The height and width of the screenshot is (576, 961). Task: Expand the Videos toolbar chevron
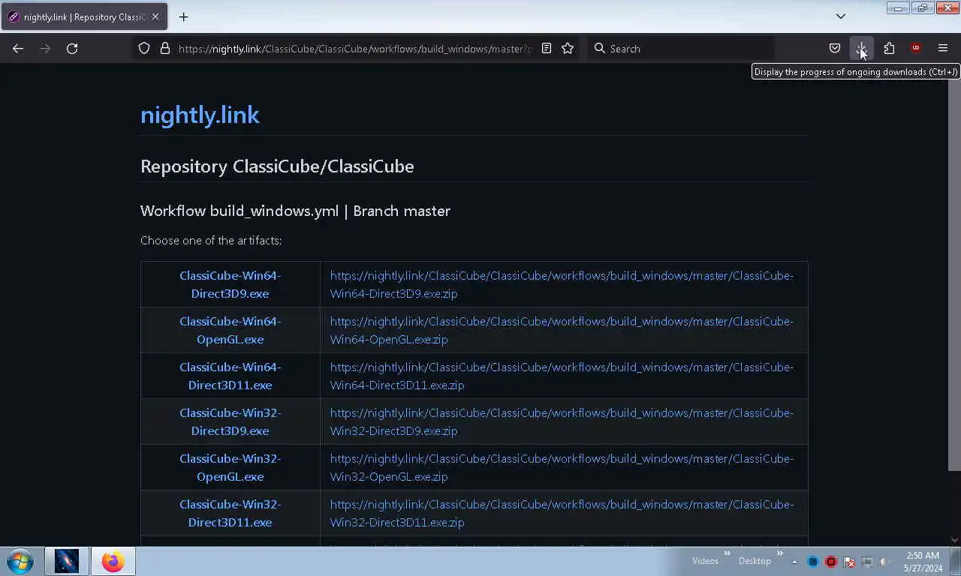727,554
